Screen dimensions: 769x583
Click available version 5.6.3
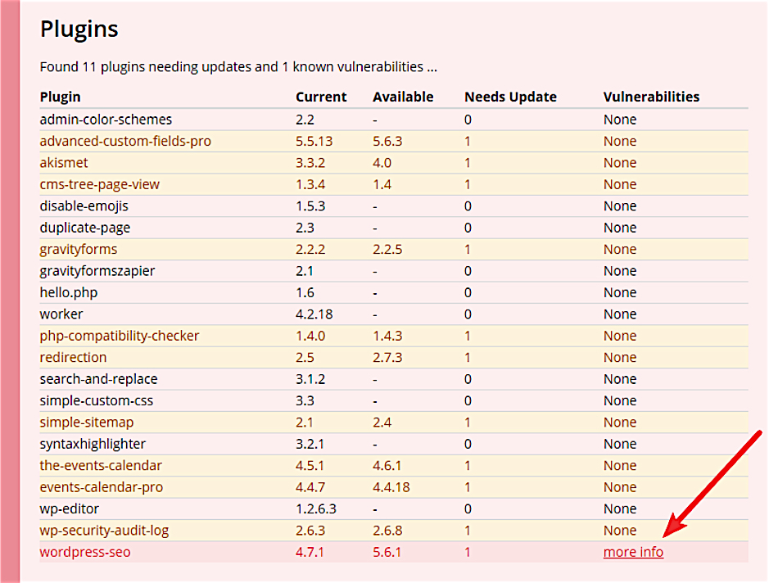pyautogui.click(x=387, y=141)
